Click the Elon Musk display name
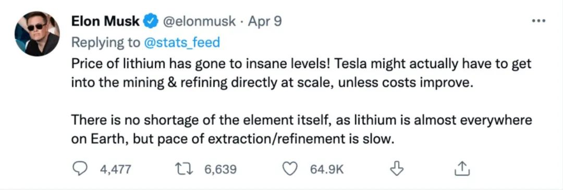Screen dimensions: 563x190 (x=105, y=21)
